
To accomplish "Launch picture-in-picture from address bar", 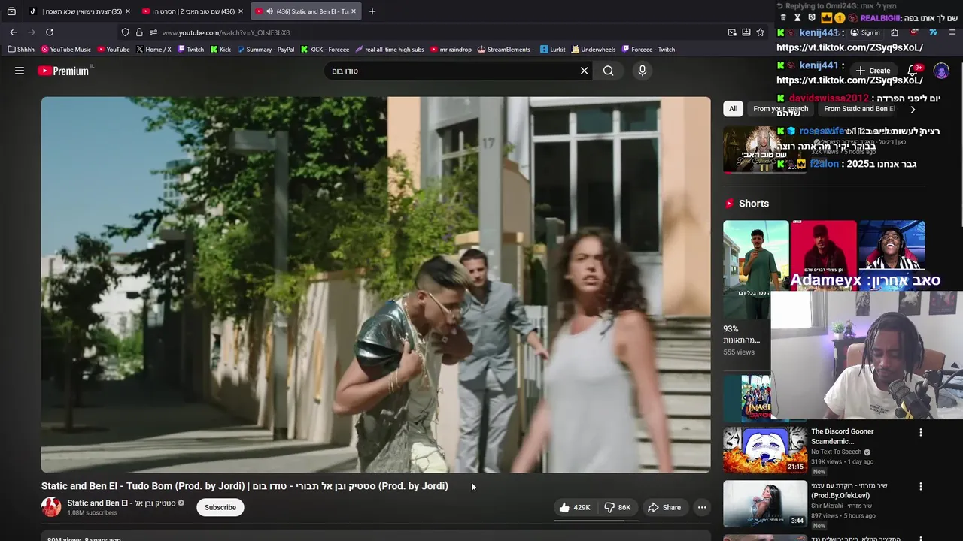I will pos(732,32).
